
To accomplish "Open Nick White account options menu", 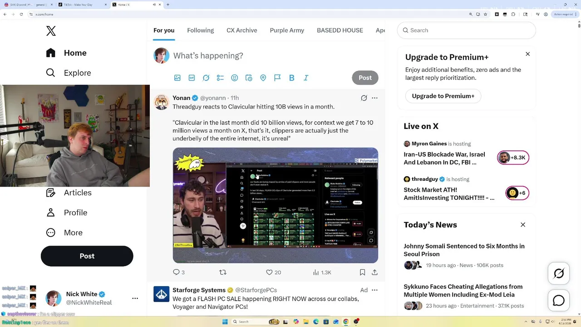I will click(x=135, y=298).
